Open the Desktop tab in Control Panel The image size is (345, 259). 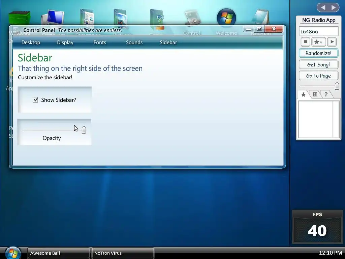31,42
